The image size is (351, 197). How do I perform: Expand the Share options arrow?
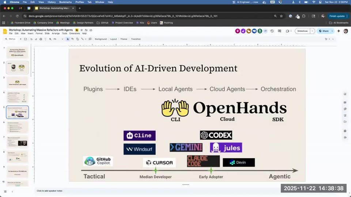(332, 31)
